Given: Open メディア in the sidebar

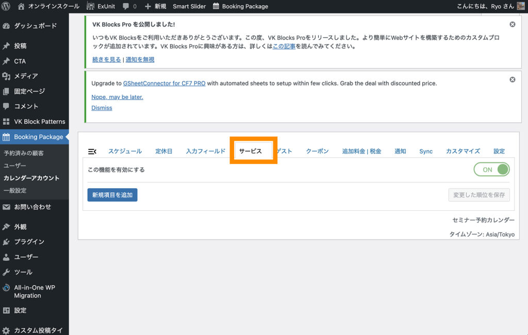Looking at the screenshot, I should tap(26, 76).
